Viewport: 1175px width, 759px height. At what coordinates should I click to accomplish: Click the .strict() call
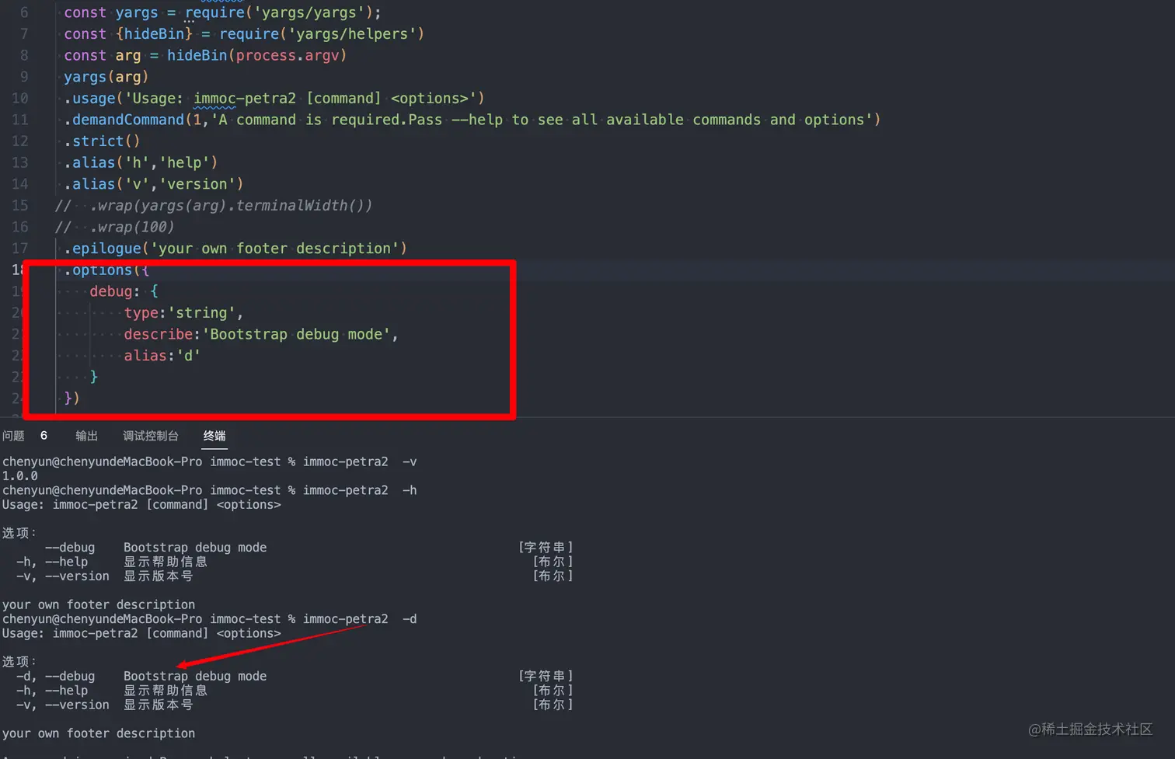[x=102, y=141]
